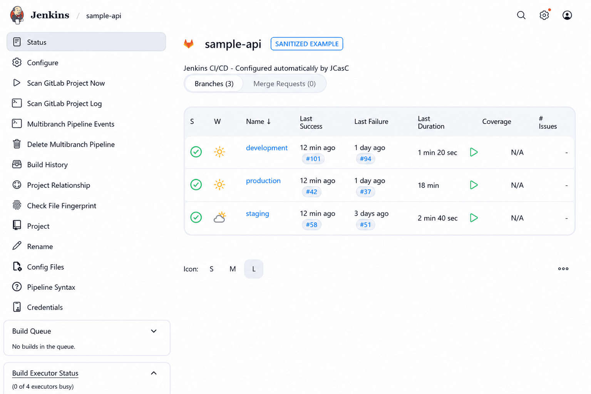The width and height of the screenshot is (591, 394).
Task: Run a build for production branch
Action: point(474,185)
